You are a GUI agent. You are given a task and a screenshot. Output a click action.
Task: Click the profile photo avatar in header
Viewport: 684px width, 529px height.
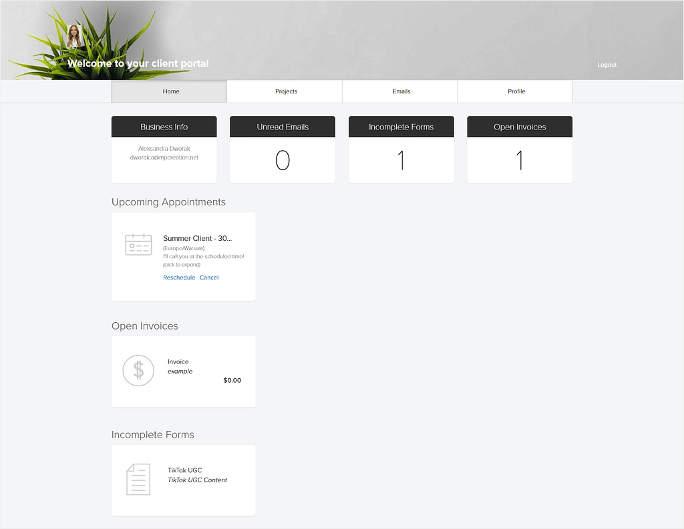[75, 36]
